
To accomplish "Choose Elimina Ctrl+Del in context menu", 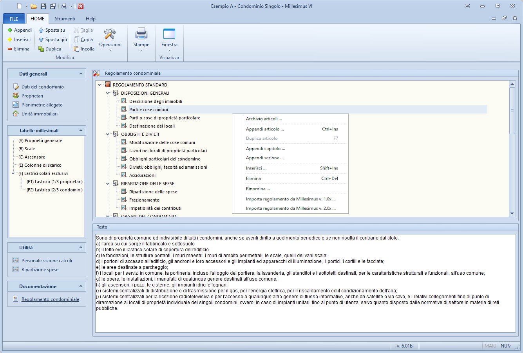I will coord(290,178).
